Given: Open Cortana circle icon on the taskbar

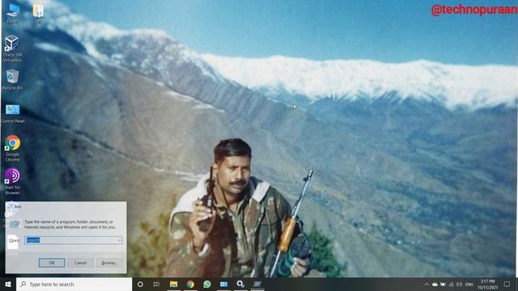Looking at the screenshot, I should pos(140,284).
